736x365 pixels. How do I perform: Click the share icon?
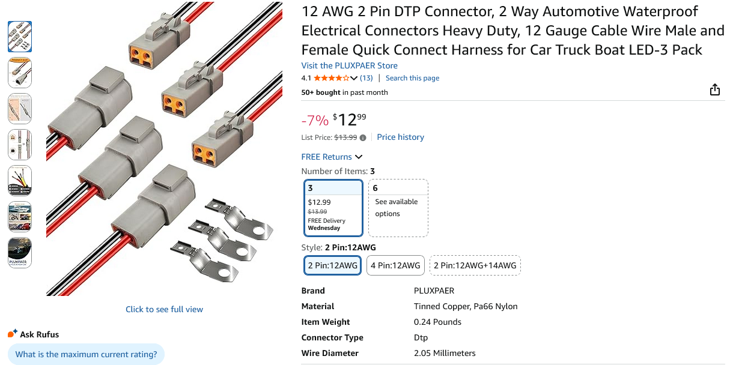click(x=715, y=89)
